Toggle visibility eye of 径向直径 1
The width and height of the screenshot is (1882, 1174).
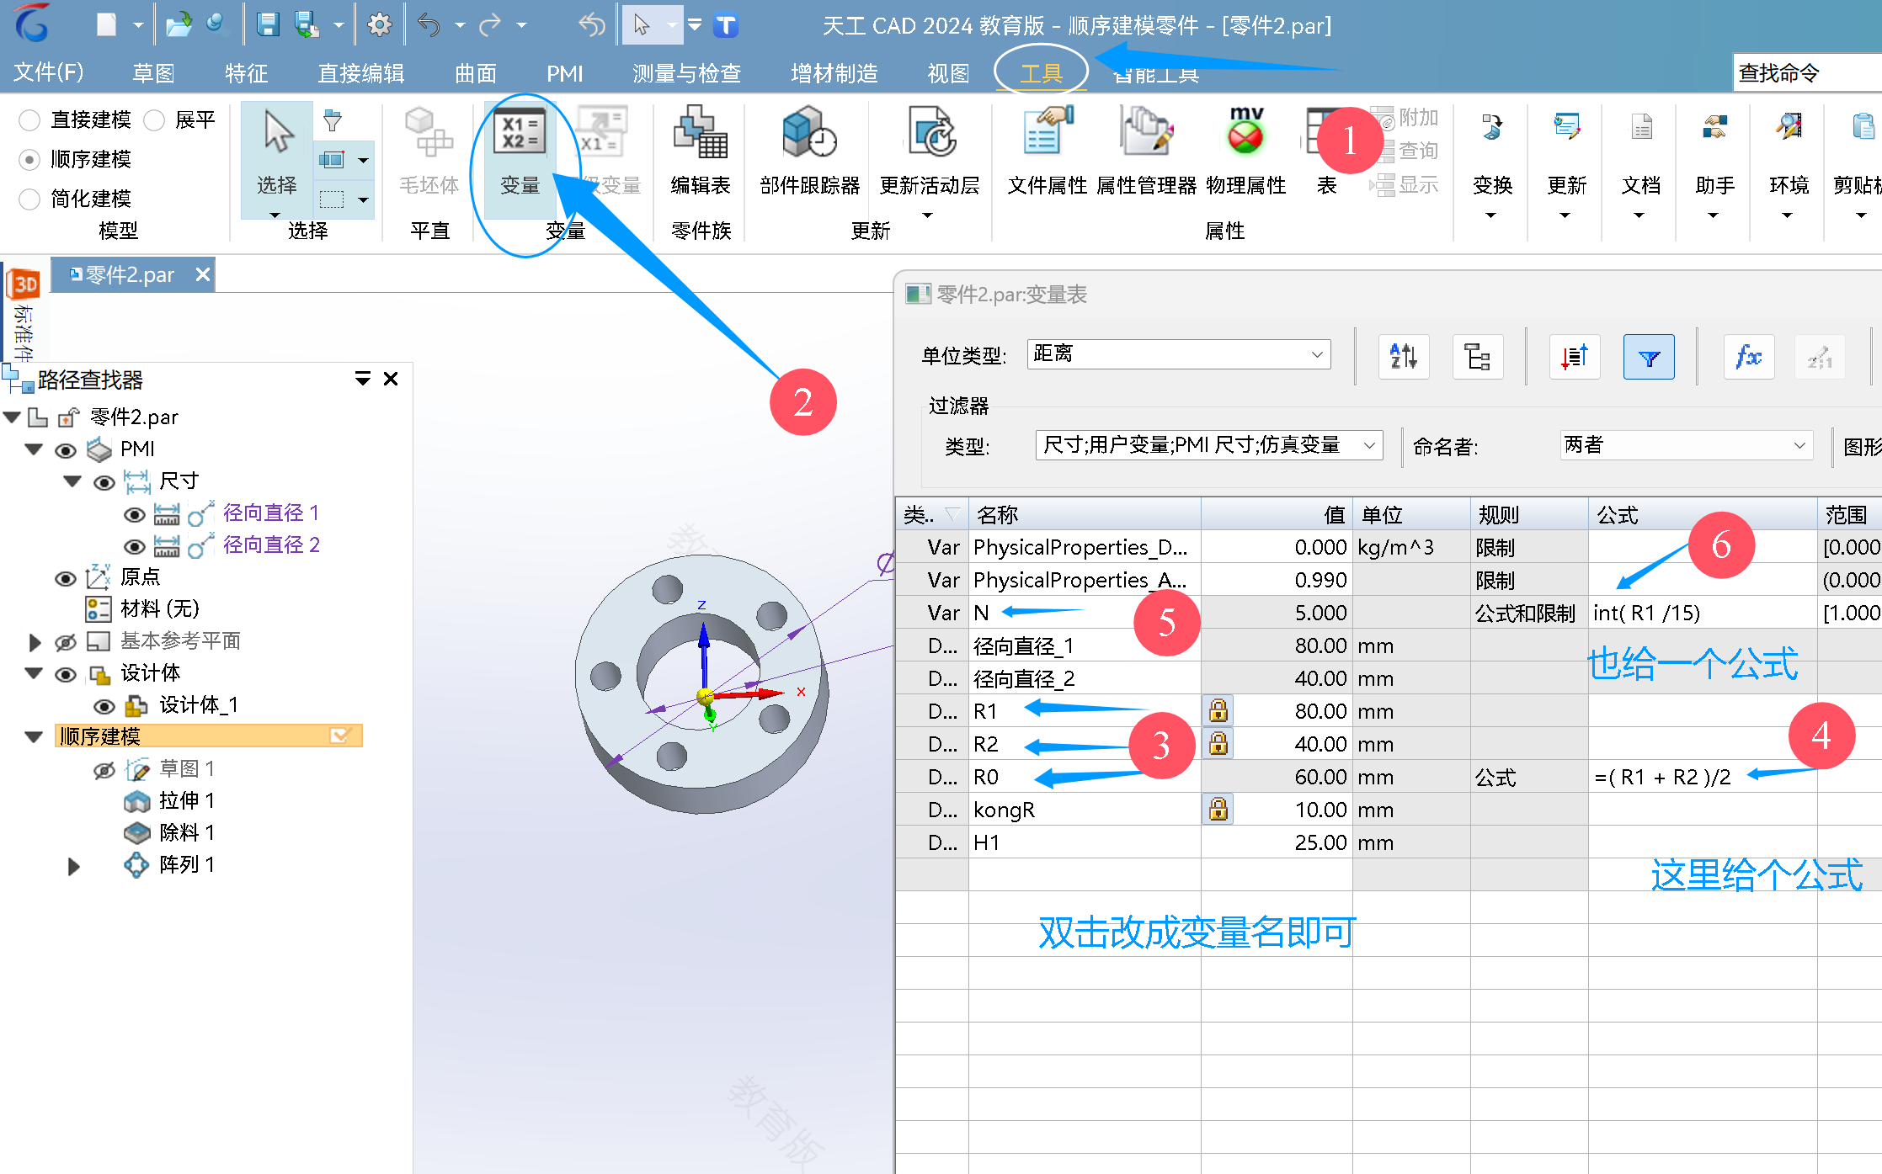(135, 514)
